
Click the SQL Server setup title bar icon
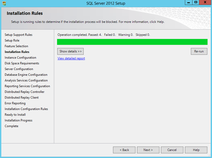pyautogui.click(x=4, y=3)
